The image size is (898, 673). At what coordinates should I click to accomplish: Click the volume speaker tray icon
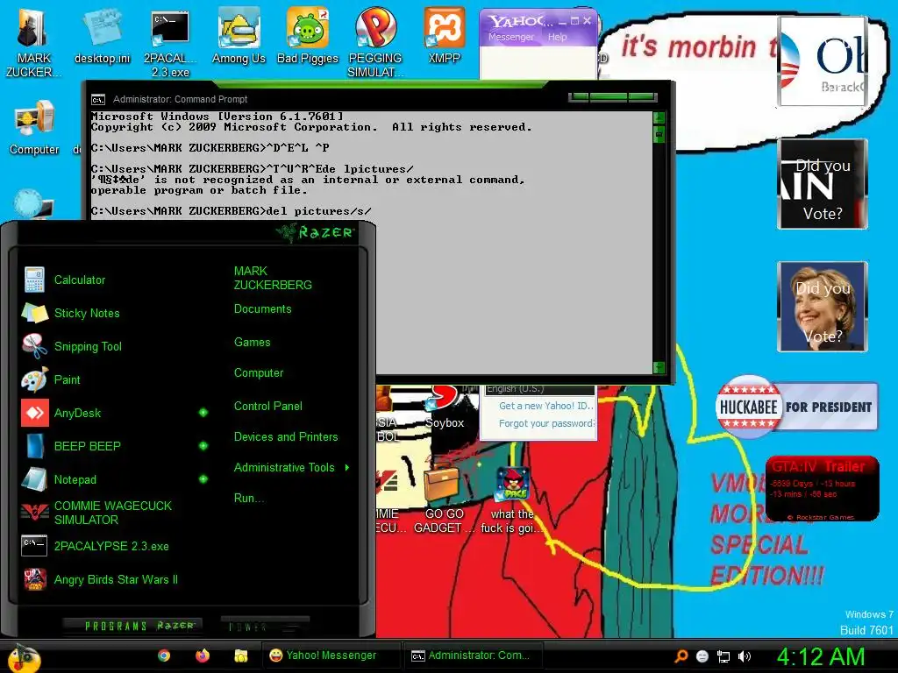click(744, 656)
